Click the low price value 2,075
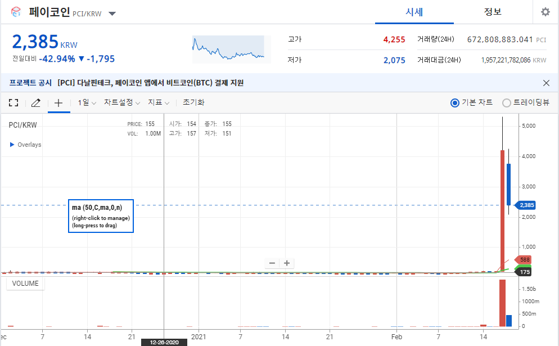This screenshot has width=559, height=346. click(x=394, y=60)
